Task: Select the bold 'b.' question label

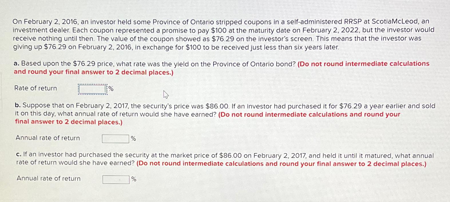Action: 18,105
